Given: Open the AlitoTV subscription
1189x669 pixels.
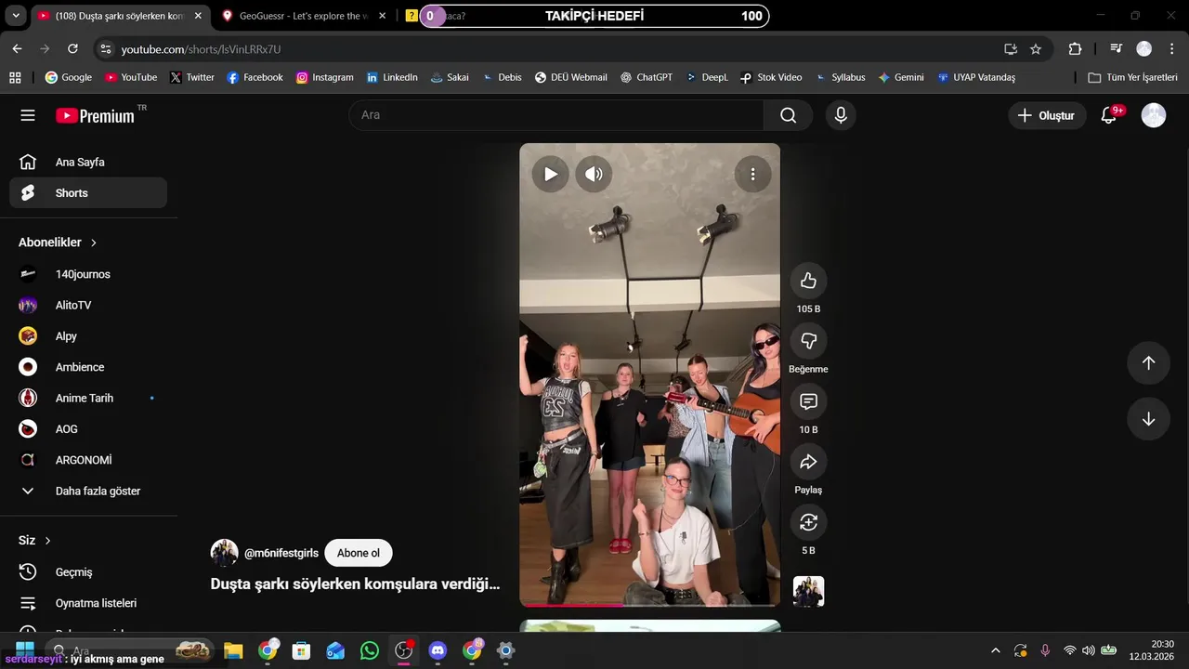Looking at the screenshot, I should [88, 305].
